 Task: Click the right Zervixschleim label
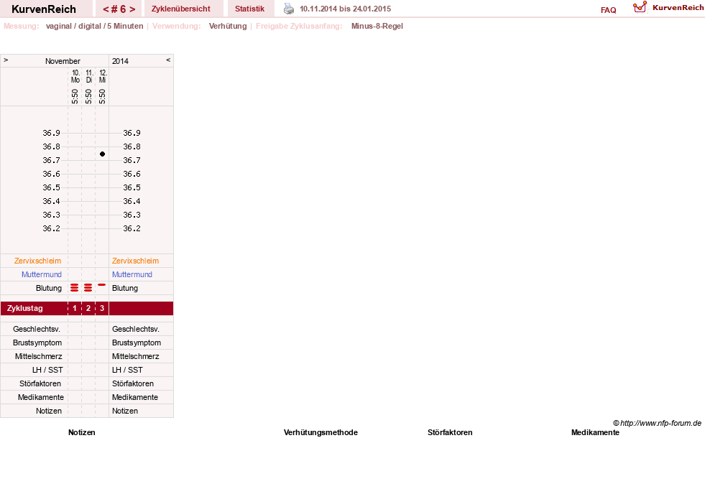pos(135,261)
